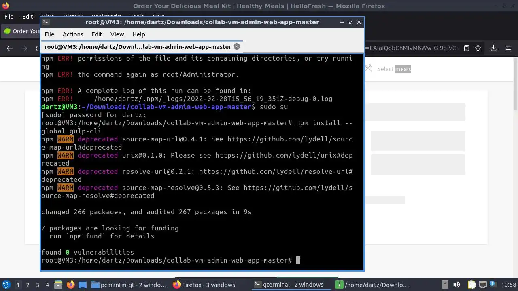Select the root@VM3 terminal tab

(142, 46)
